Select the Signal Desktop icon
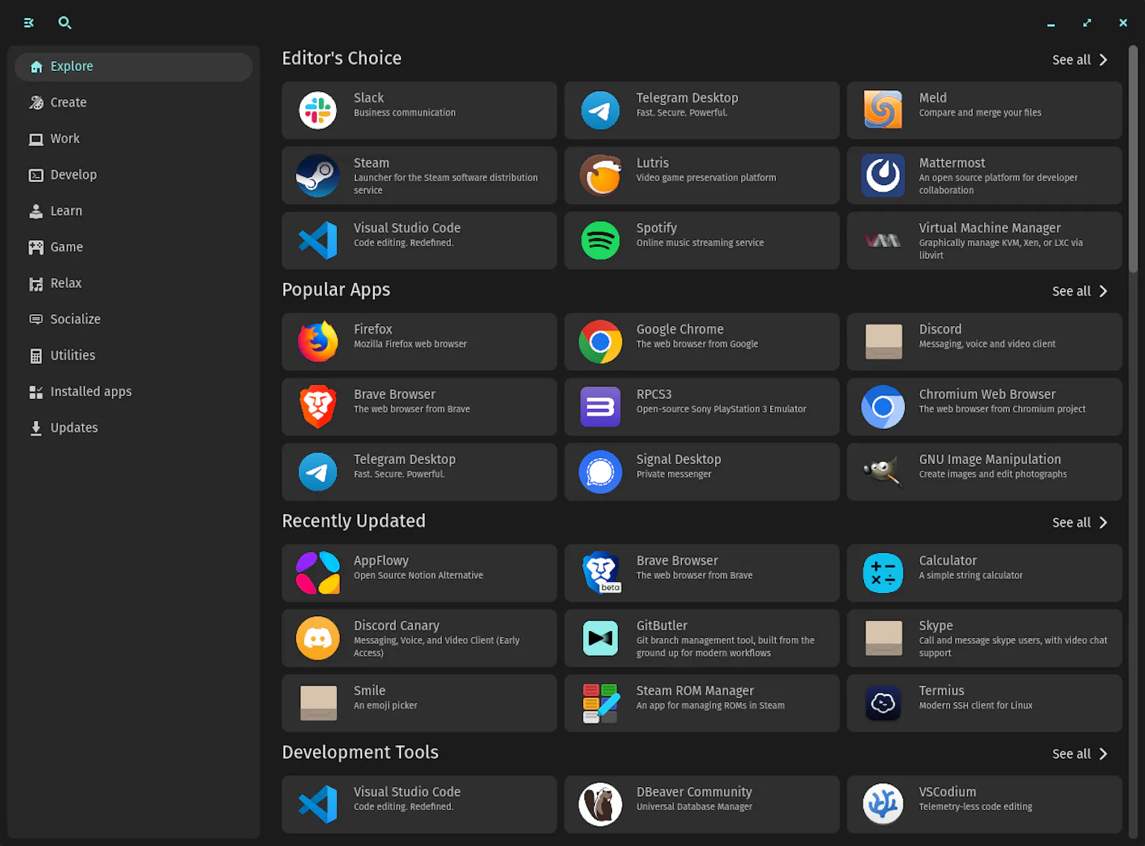1145x846 pixels. (600, 471)
